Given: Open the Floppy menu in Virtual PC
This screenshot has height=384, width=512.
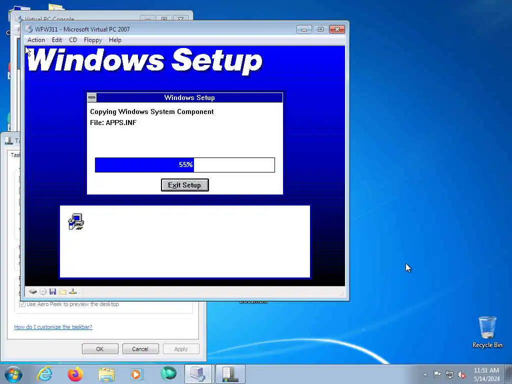Looking at the screenshot, I should click(92, 40).
